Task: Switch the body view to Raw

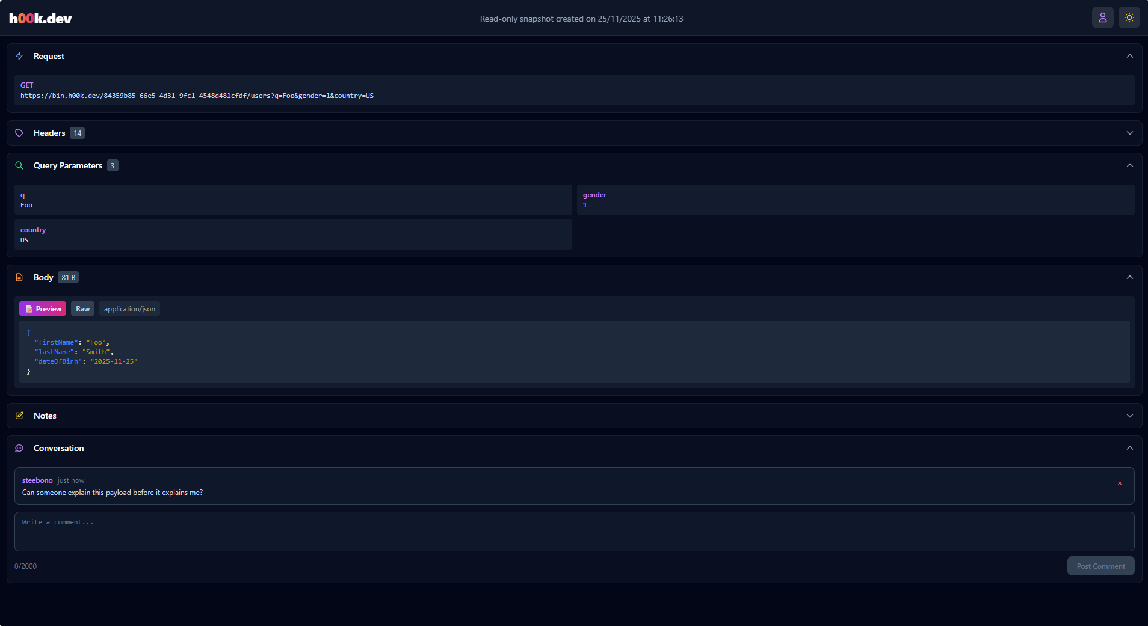Action: pos(82,308)
